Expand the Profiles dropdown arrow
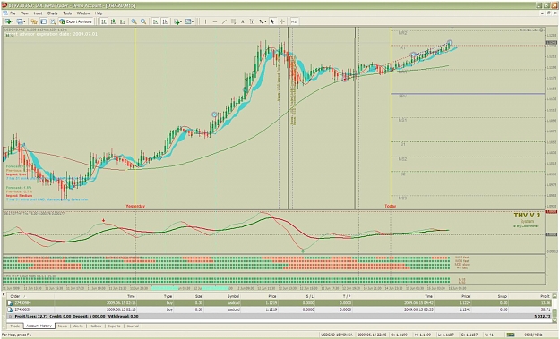The height and width of the screenshot is (339, 560). pos(24,21)
